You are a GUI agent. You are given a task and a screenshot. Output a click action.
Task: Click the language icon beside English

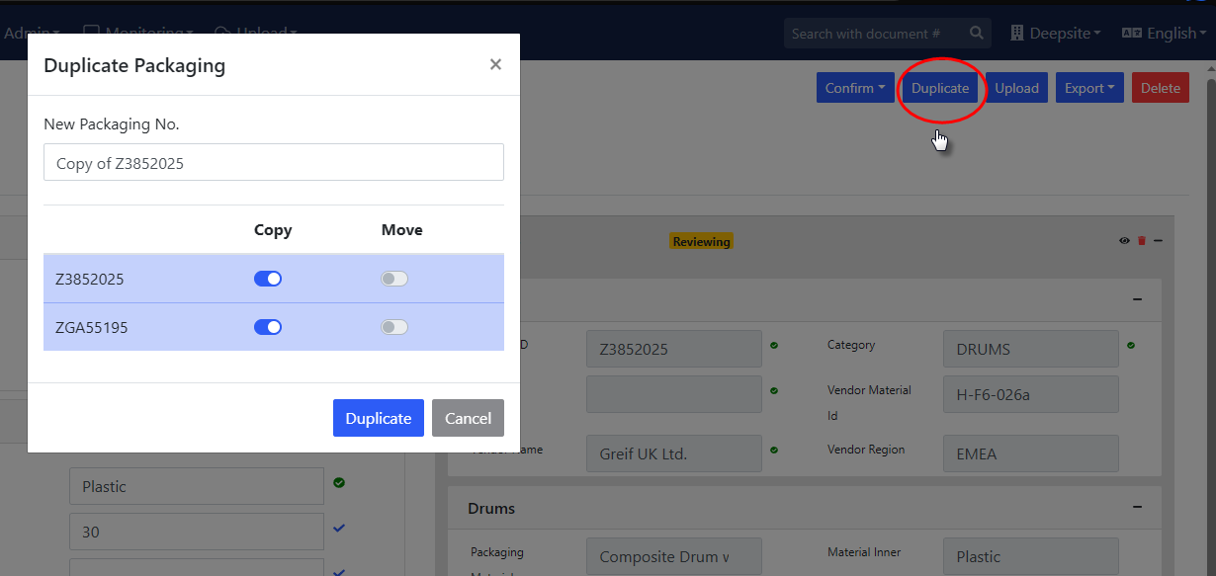1132,33
